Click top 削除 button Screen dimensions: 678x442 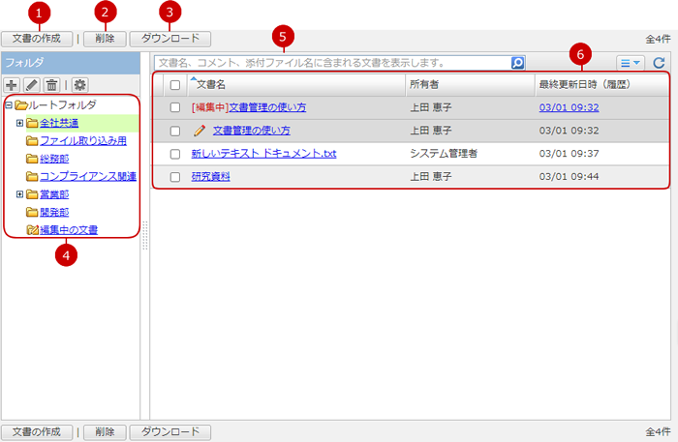click(105, 39)
